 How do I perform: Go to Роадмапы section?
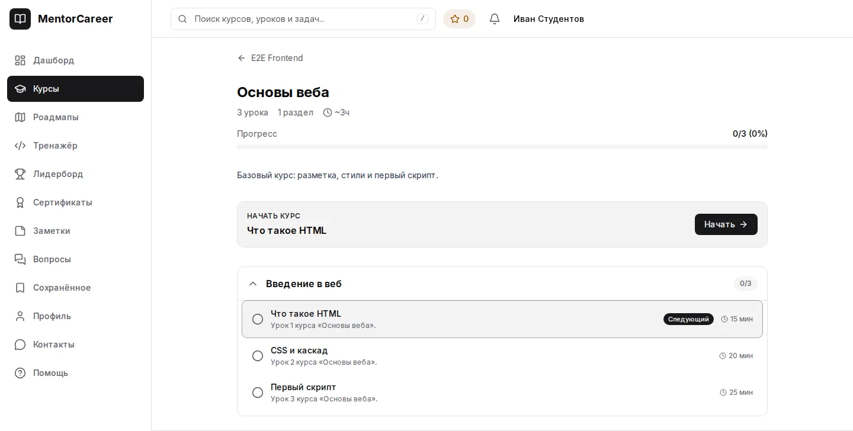[75, 117]
